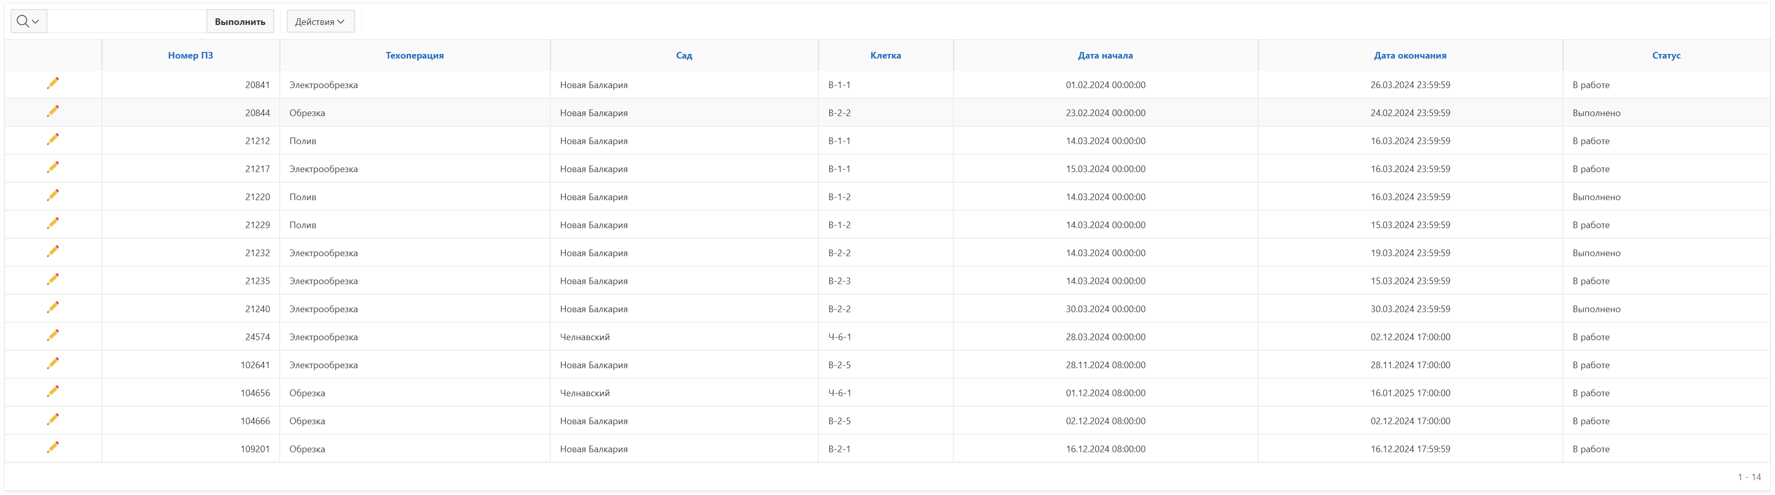Viewport: 1775px width, 495px height.
Task: Click the Выполнить button
Action: (x=240, y=21)
